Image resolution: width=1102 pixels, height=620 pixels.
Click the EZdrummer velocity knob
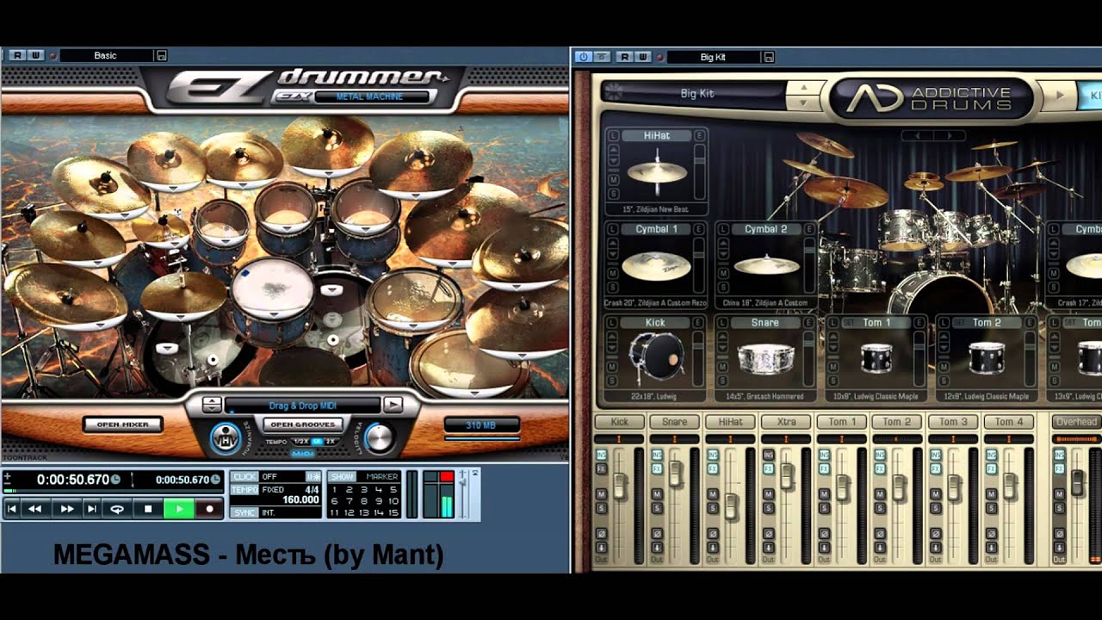pos(378,438)
